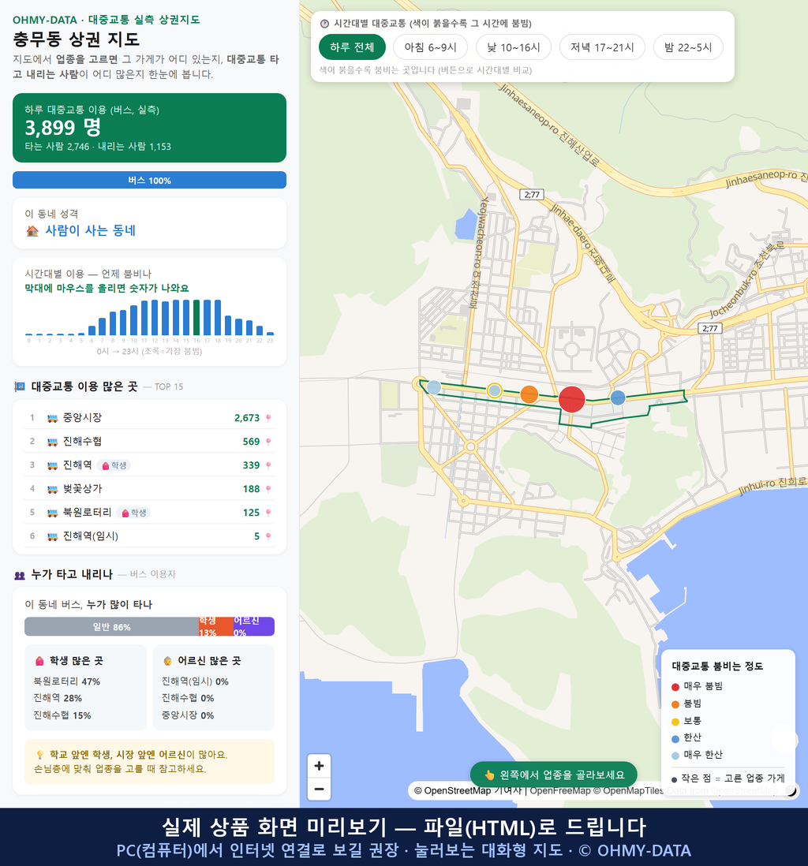Click the bus icon next to 중앙시장
This screenshot has height=866, width=808.
coord(53,418)
